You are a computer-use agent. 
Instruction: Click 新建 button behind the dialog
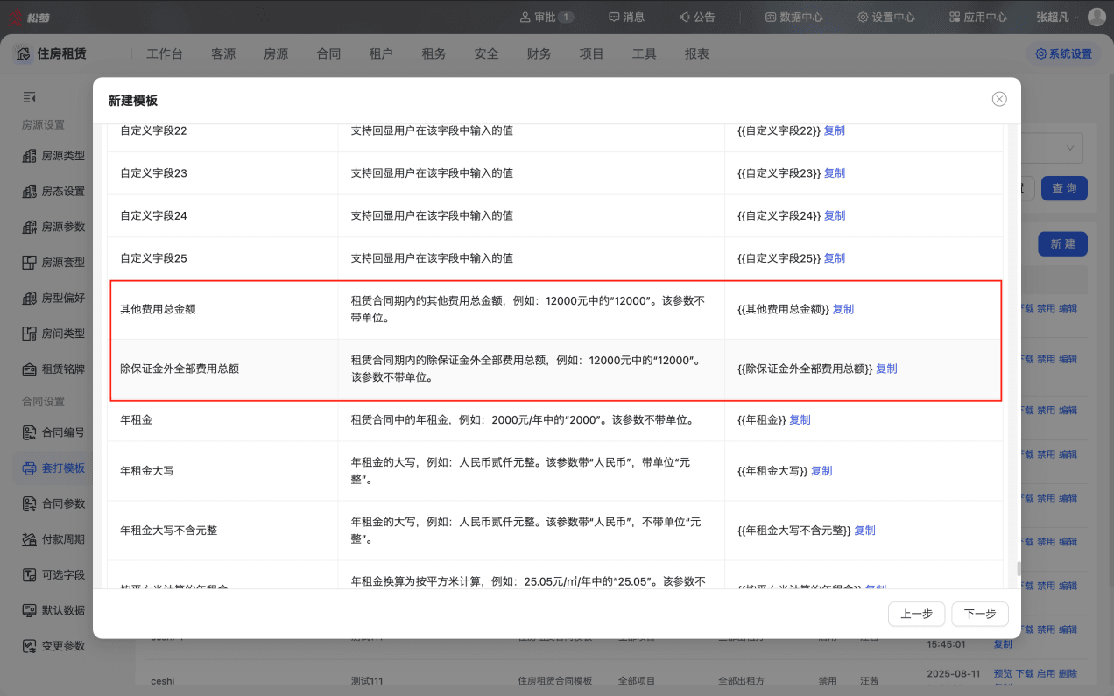(1062, 243)
